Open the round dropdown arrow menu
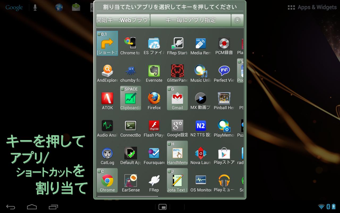Image resolution: width=340 pixels, height=213 pixels. 237,20
